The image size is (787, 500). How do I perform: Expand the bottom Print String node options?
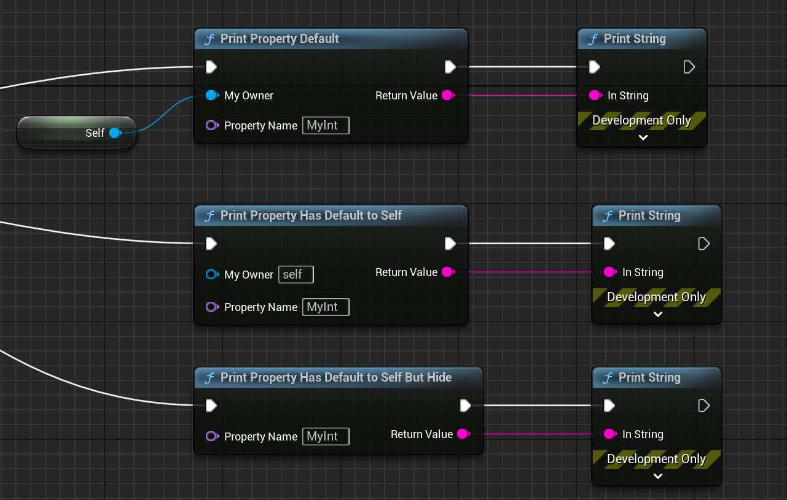click(x=657, y=476)
